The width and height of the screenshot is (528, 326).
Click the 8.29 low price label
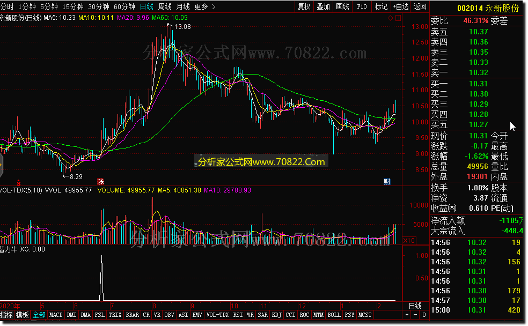coord(76,176)
